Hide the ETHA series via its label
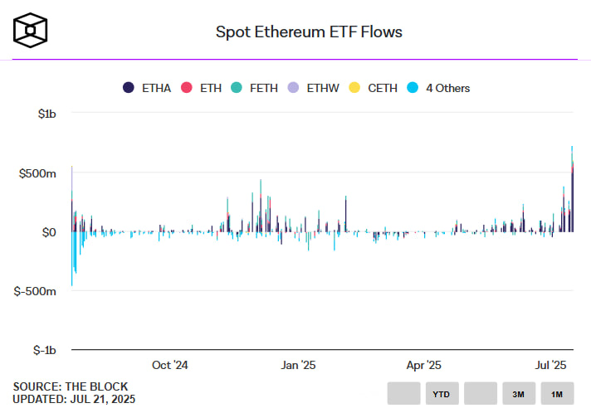This screenshot has width=591, height=413. click(157, 88)
